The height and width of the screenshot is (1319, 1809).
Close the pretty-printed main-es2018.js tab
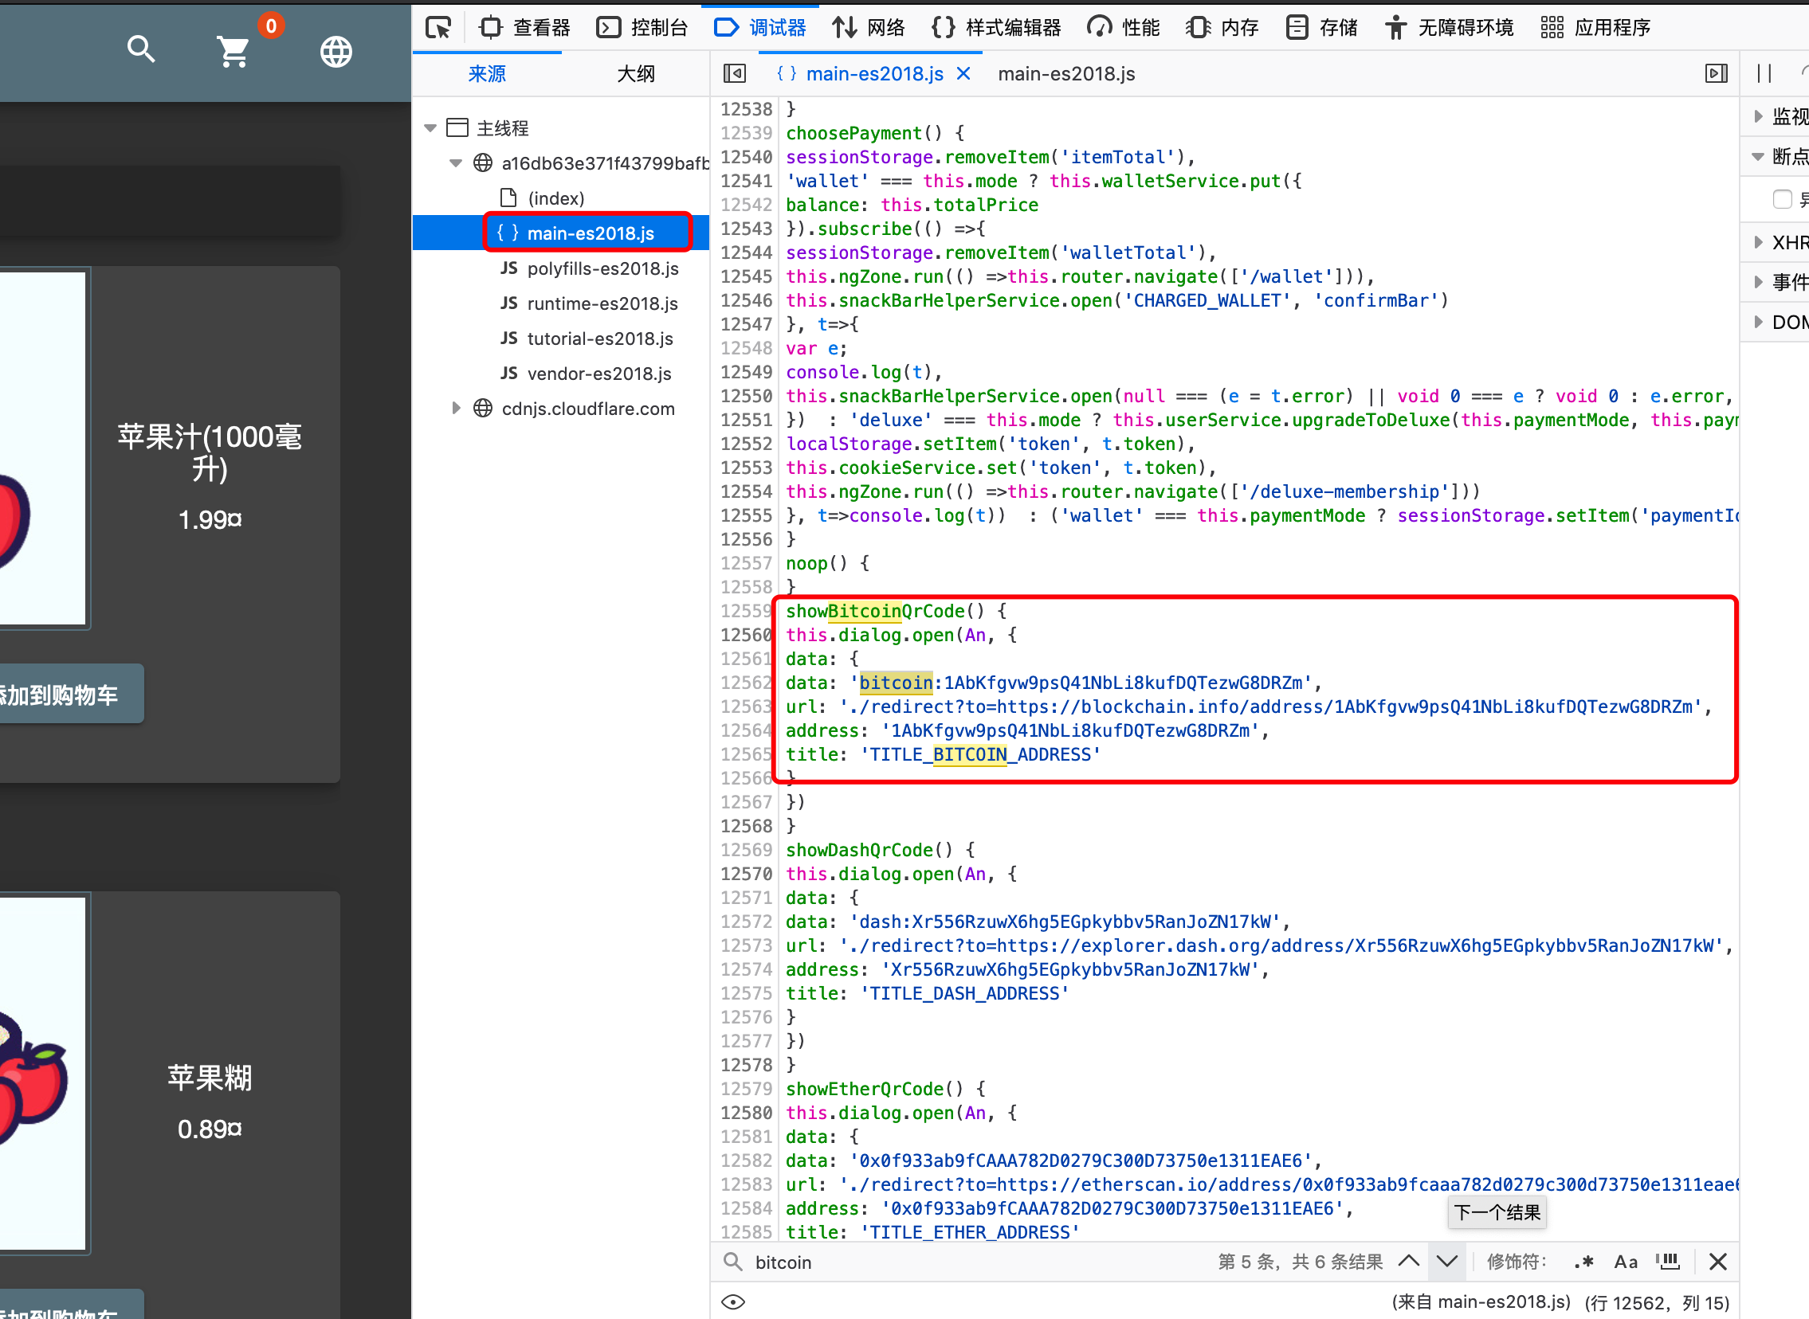963,74
